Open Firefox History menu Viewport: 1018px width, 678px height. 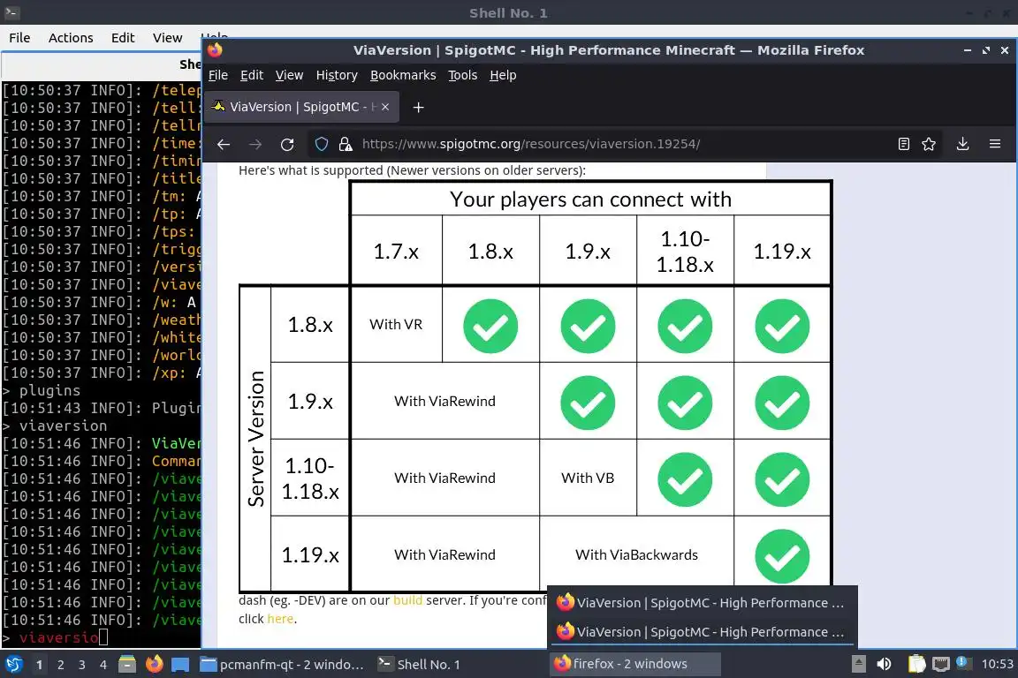coord(337,75)
